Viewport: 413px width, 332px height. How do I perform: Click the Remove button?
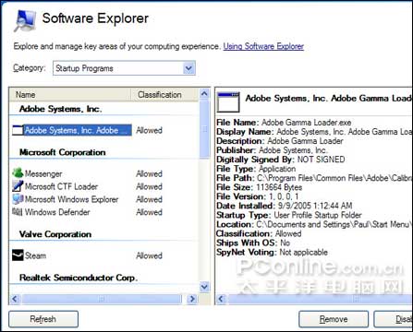click(334, 319)
